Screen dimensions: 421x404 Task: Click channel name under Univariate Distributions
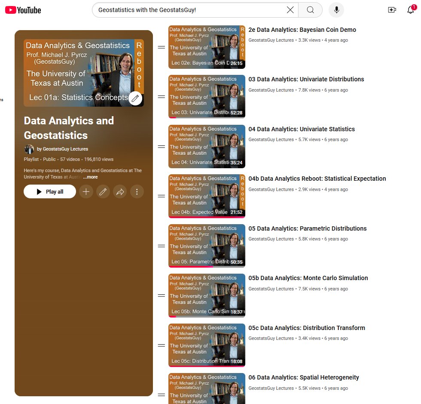click(271, 90)
